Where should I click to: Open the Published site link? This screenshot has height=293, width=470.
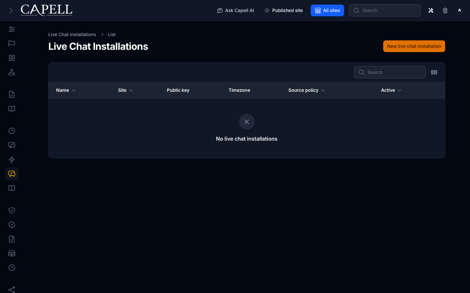284,10
